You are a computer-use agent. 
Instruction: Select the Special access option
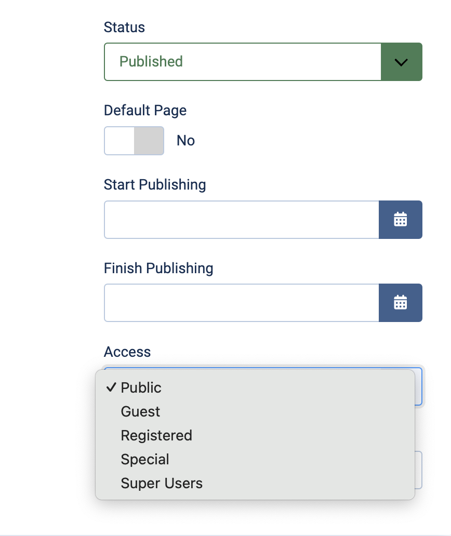pos(145,460)
